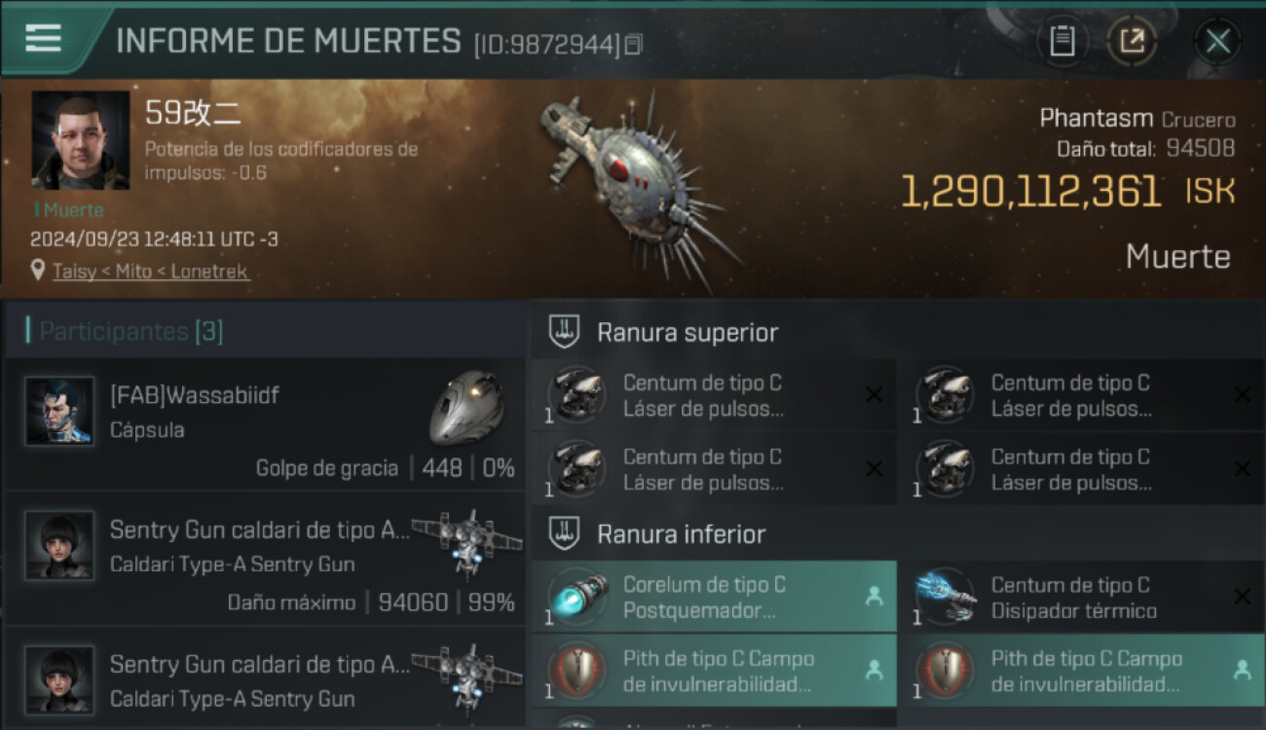Select the first Caldari Sentry Gun participant
This screenshot has height=730, width=1266.
pyautogui.click(x=265, y=559)
